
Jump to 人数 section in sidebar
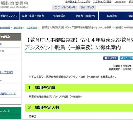coord(2,51)
